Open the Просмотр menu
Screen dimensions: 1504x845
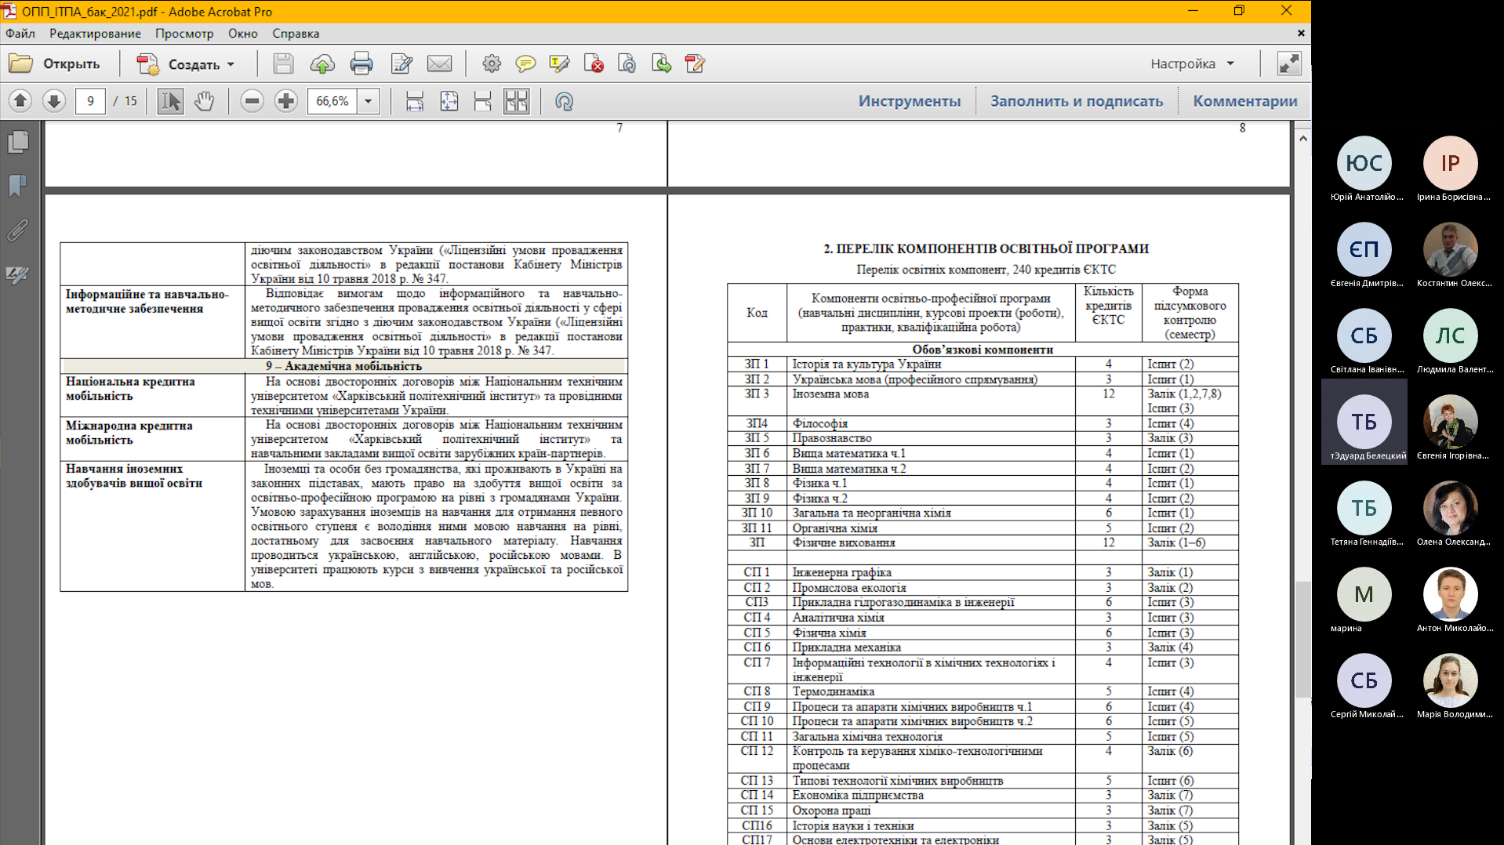pyautogui.click(x=184, y=34)
